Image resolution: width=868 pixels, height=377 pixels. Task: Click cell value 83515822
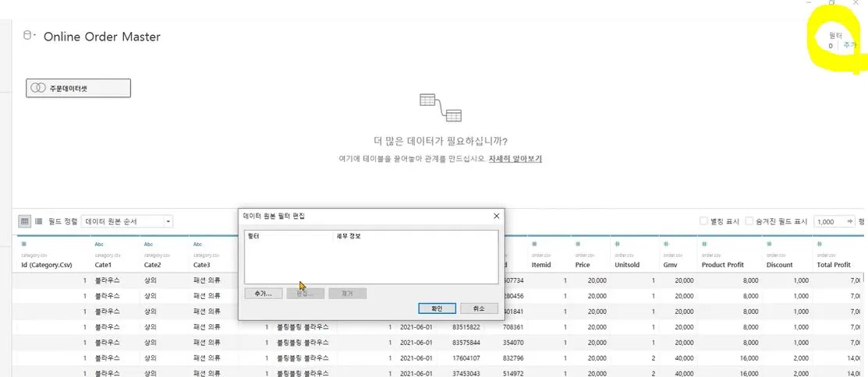[466, 326]
